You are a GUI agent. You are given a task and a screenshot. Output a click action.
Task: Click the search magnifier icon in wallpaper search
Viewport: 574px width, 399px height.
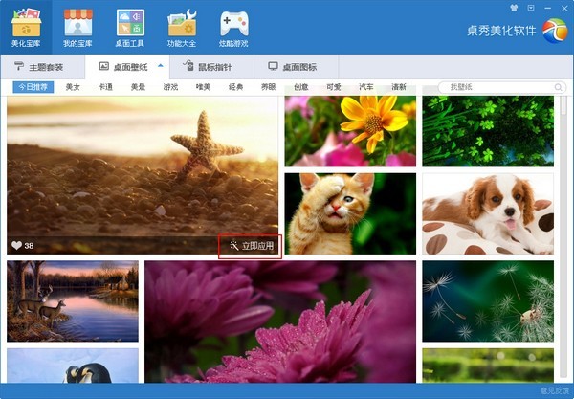559,87
